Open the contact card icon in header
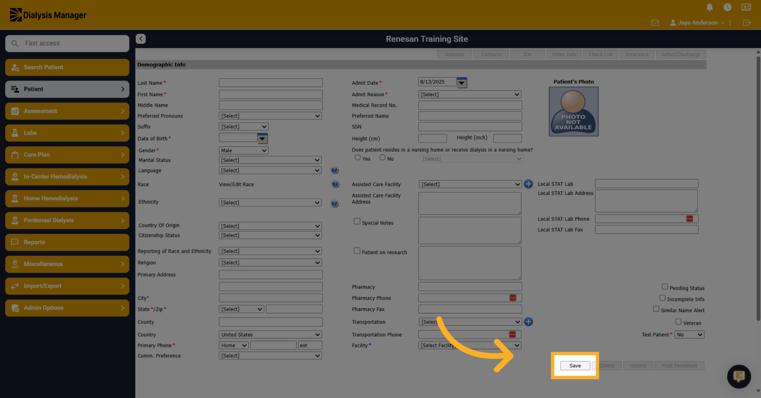 [x=746, y=7]
